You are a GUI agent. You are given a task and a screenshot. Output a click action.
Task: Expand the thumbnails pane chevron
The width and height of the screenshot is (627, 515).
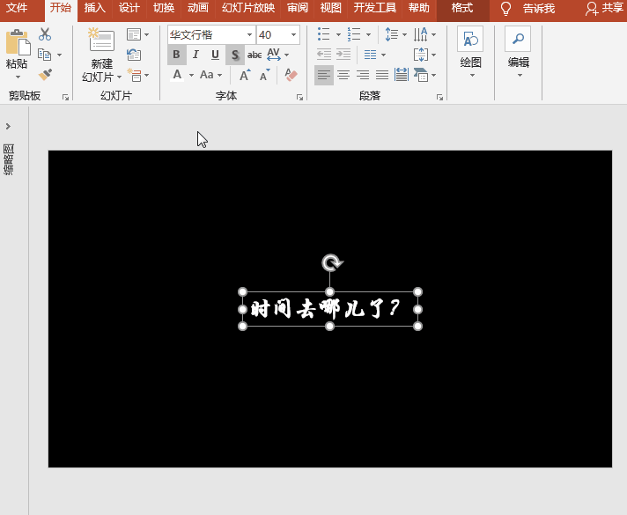click(8, 127)
